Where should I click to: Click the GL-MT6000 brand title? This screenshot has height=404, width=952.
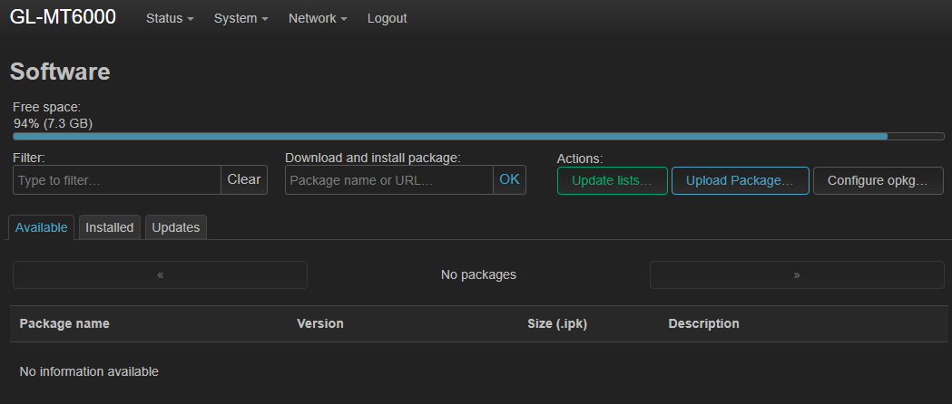pos(63,17)
